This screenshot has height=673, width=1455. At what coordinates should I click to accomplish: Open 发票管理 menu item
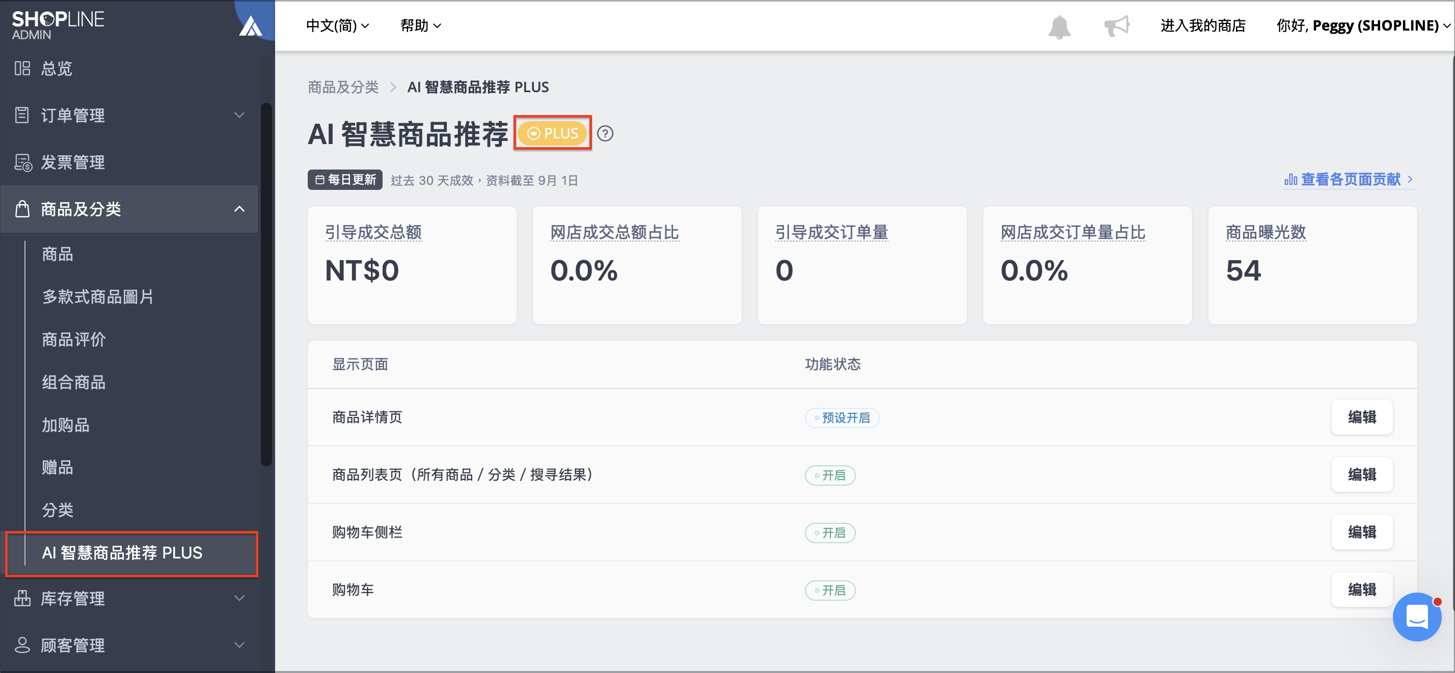(72, 162)
